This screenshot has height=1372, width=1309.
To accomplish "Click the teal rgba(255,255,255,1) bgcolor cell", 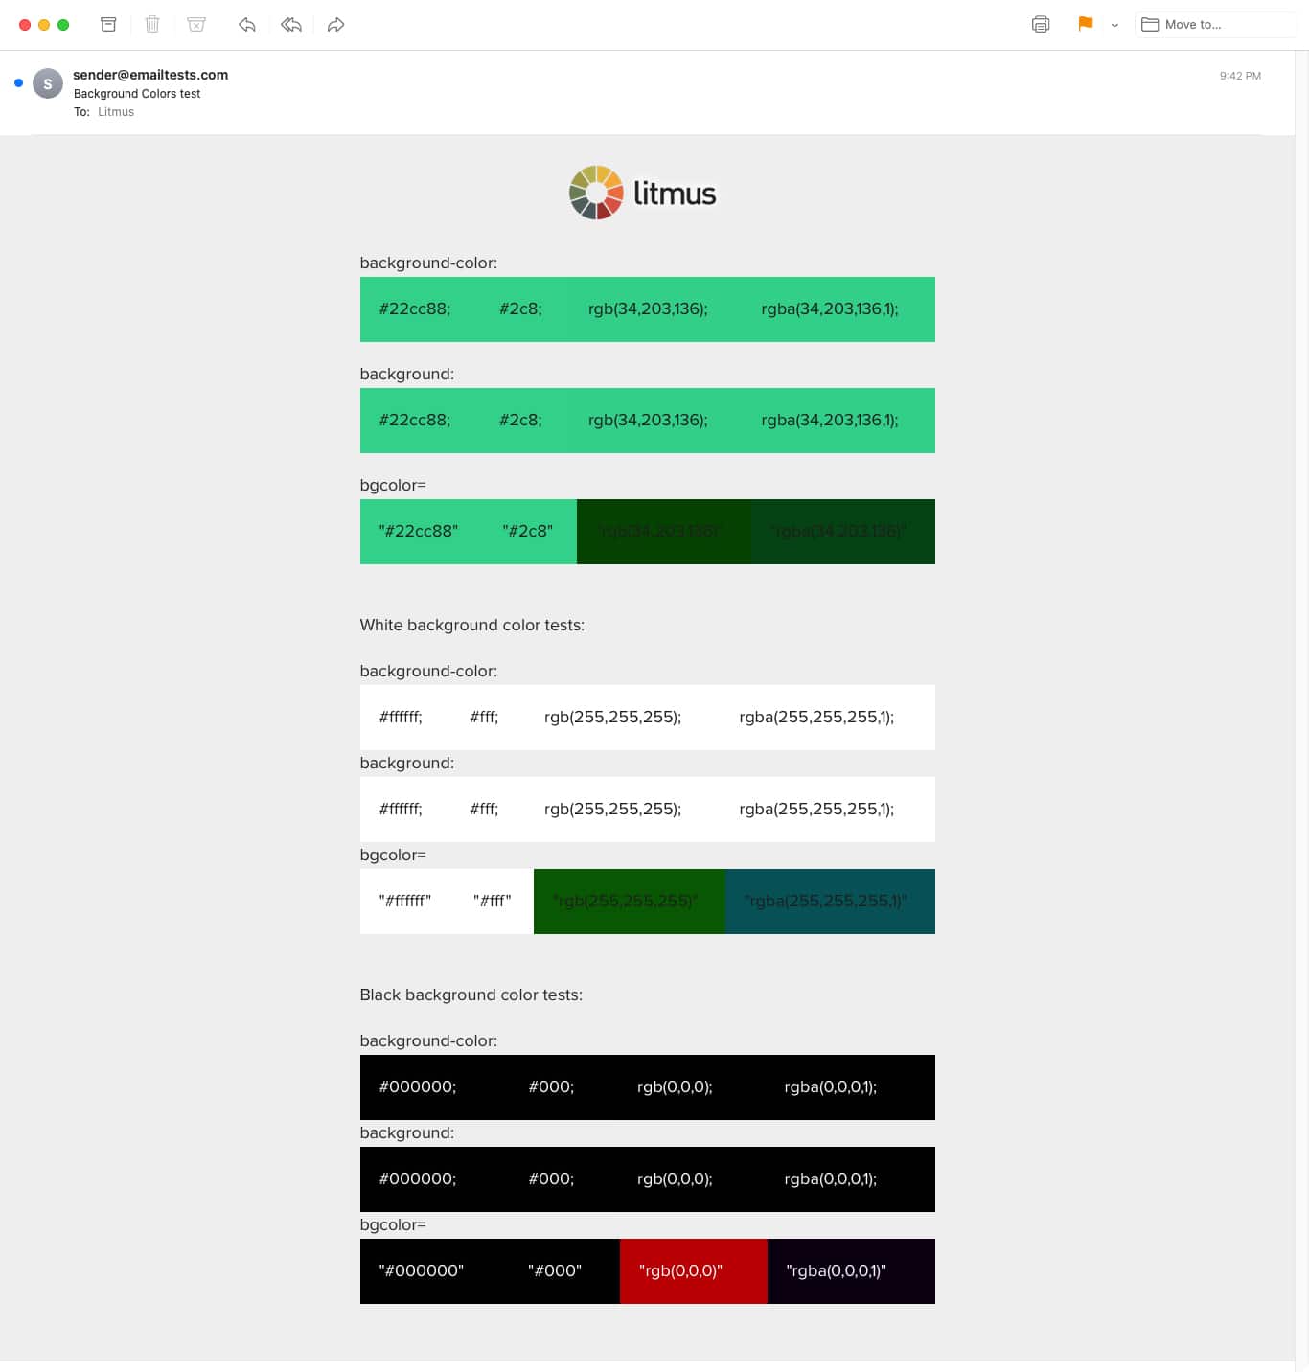I will tap(830, 902).
